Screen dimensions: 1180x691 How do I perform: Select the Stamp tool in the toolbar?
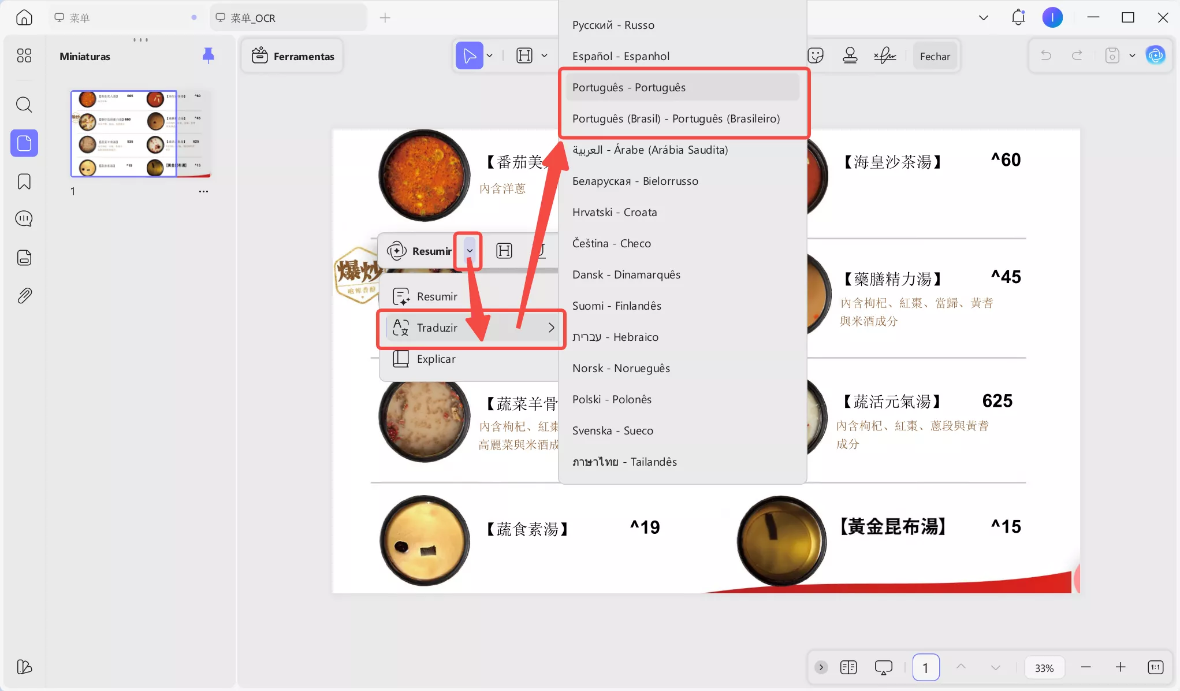850,55
